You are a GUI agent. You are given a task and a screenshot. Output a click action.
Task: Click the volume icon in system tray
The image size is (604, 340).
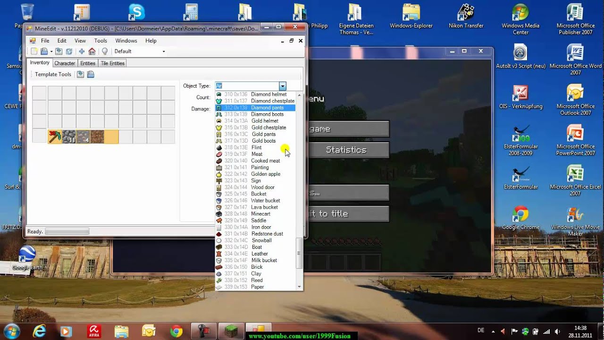pos(557,331)
